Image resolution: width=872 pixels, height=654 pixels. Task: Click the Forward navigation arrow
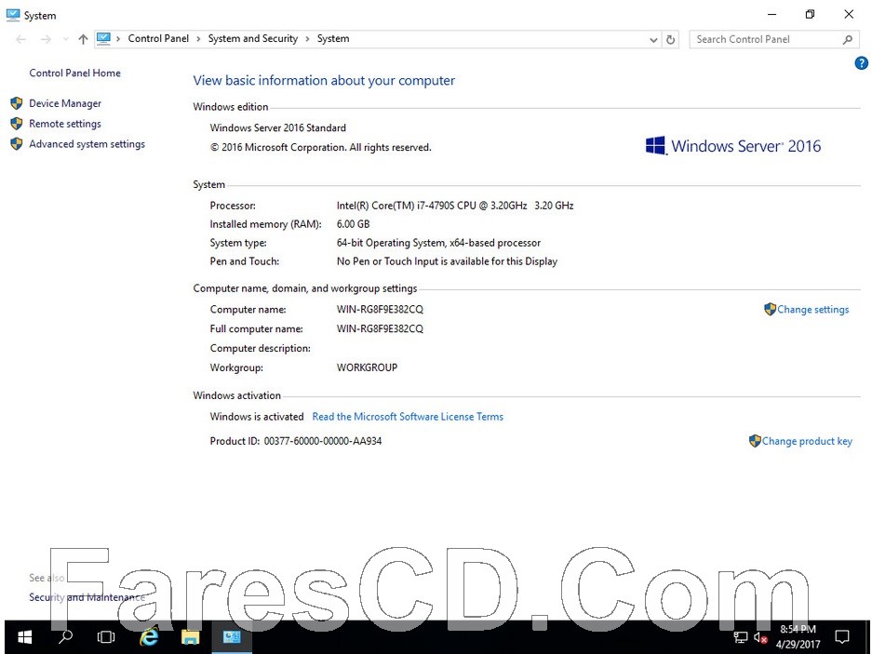coord(47,39)
